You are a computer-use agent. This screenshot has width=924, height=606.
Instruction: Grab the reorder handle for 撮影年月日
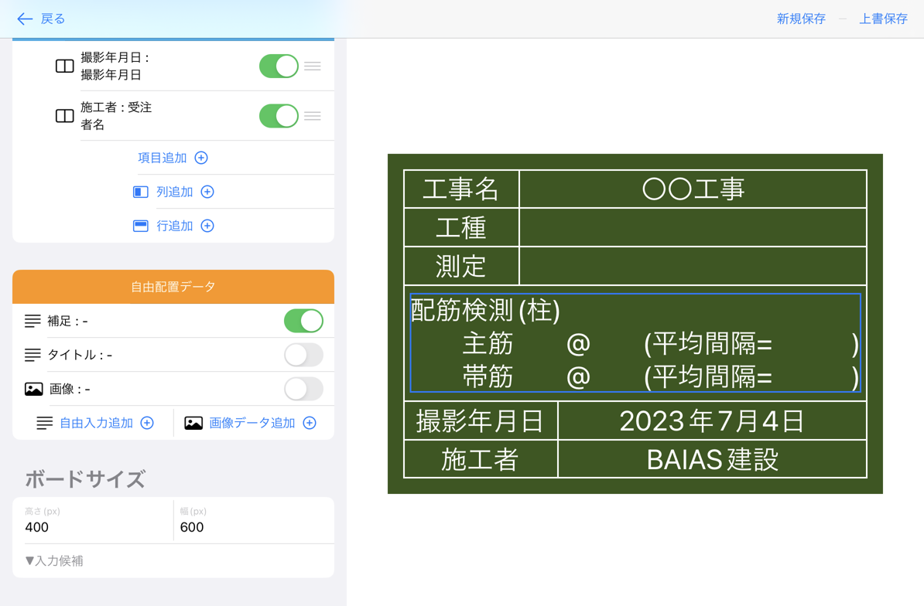[313, 66]
